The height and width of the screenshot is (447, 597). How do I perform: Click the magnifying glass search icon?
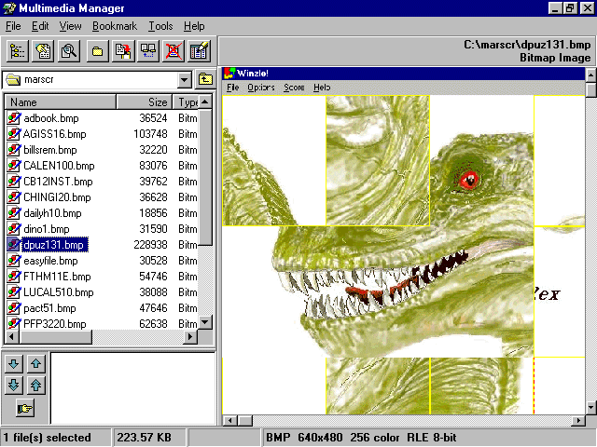click(x=68, y=51)
